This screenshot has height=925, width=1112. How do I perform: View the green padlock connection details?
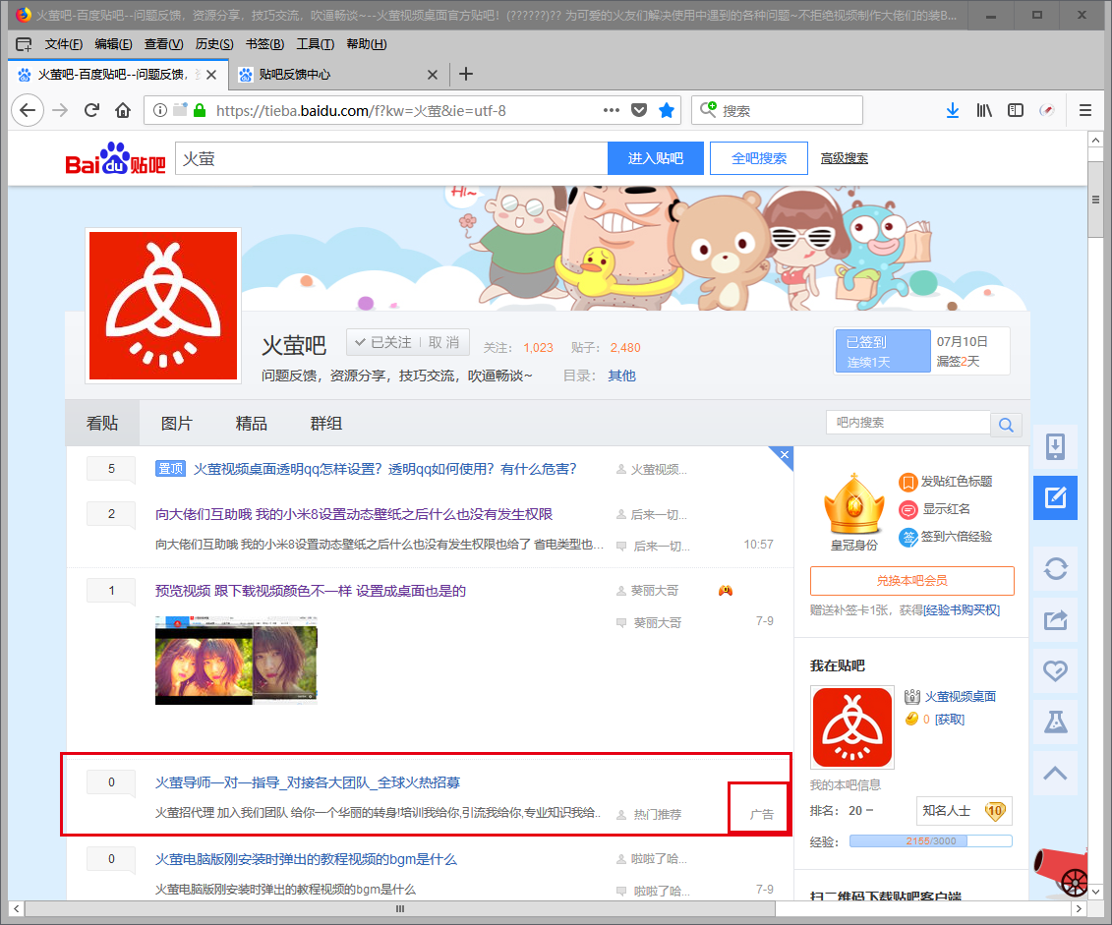coord(200,110)
